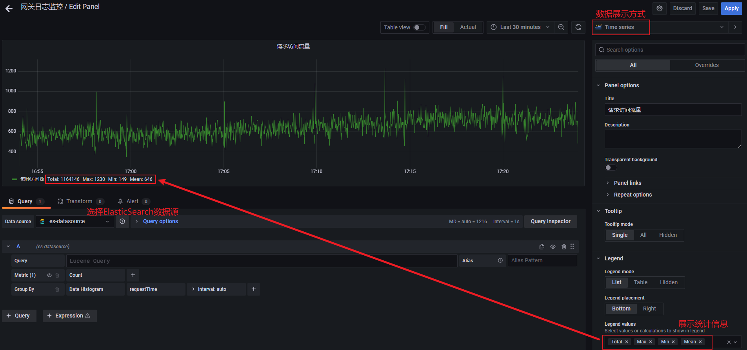Add a group-by with plus after Interval
This screenshot has height=350, width=747.
[x=254, y=289]
